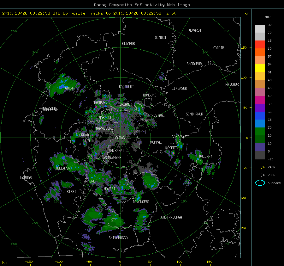This screenshot has height=266, width=284.
Task: Choose the light gray 70-80 dBZ swatch
Action: [260, 28]
